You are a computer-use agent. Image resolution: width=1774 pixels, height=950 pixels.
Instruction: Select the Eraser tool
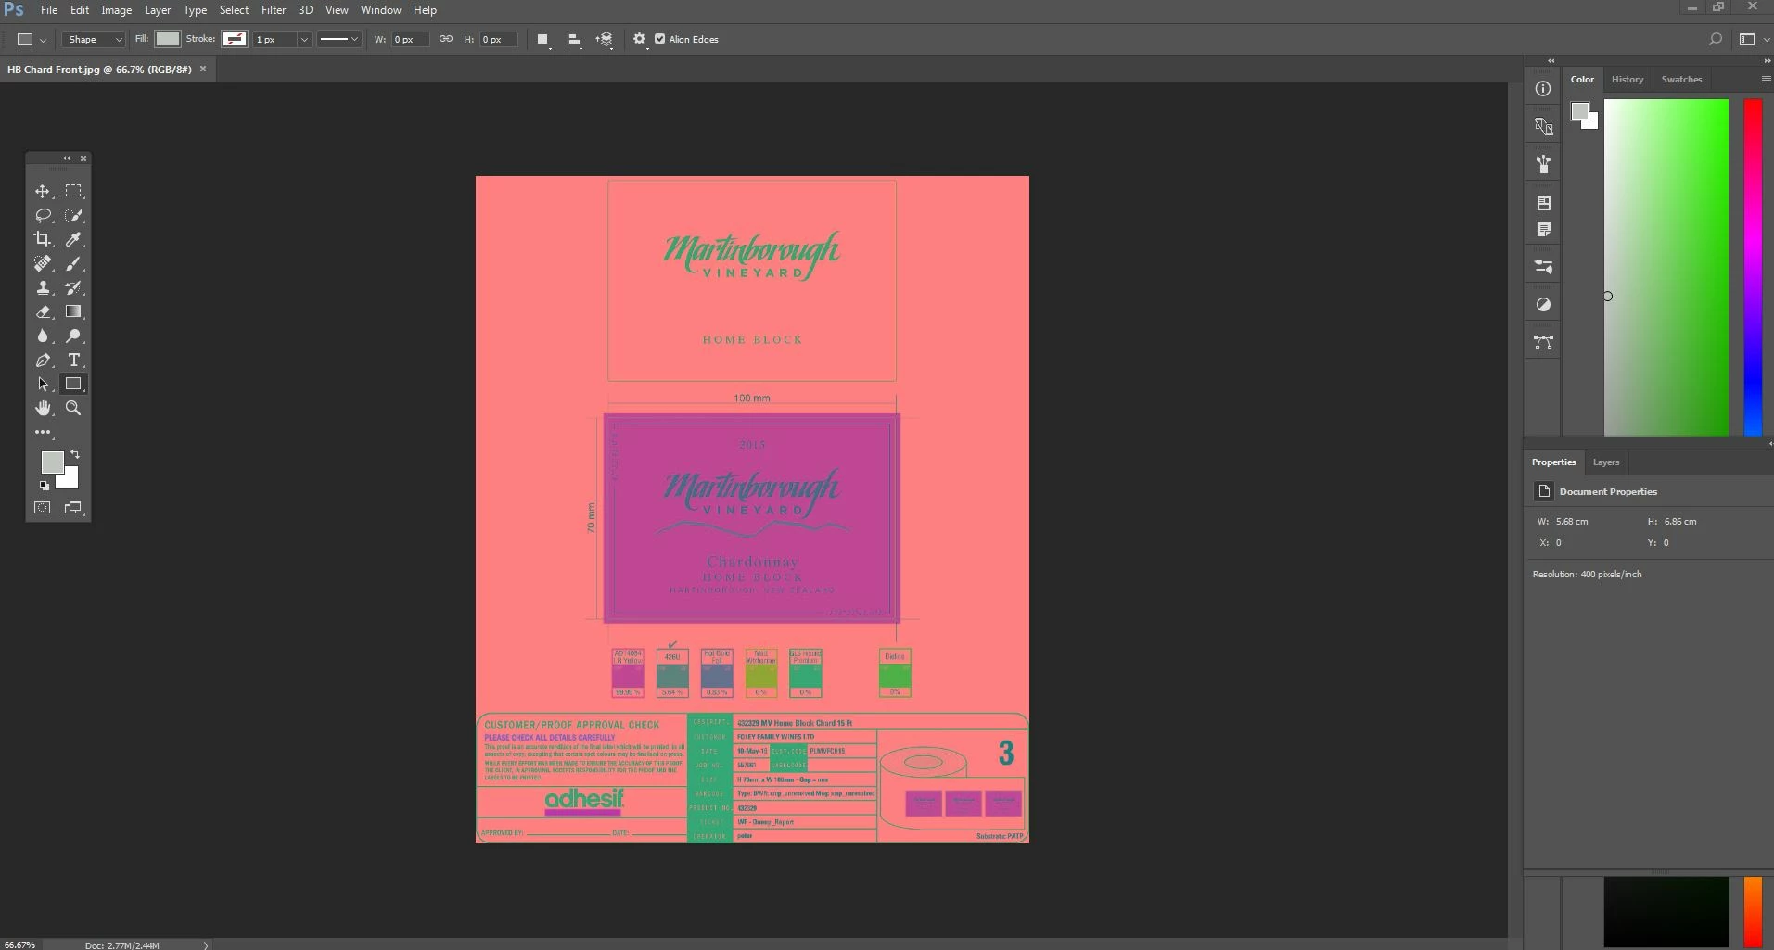tap(43, 311)
